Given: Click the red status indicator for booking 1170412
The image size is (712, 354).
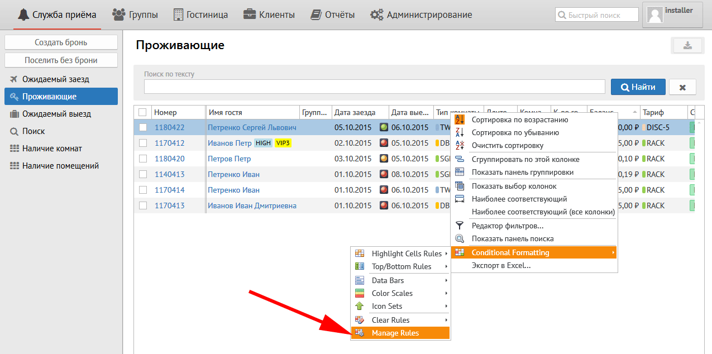Looking at the screenshot, I should [x=384, y=143].
